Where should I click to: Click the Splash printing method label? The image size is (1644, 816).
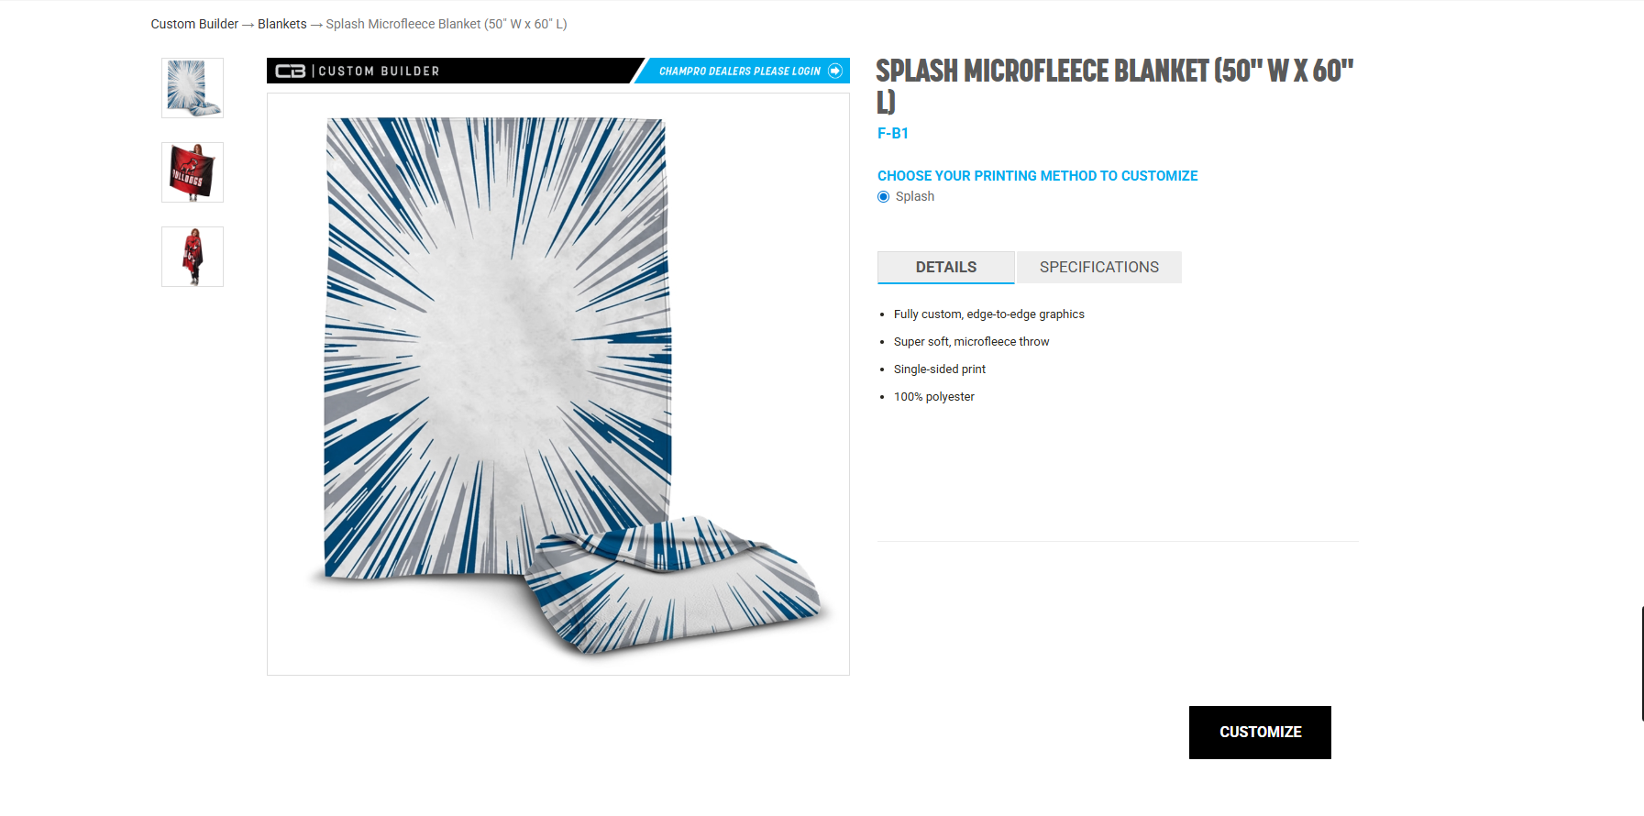click(915, 196)
